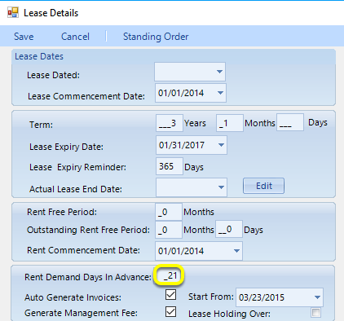Click Rent Demand Days In Advance field
The width and height of the screenshot is (344, 321).
(x=169, y=275)
